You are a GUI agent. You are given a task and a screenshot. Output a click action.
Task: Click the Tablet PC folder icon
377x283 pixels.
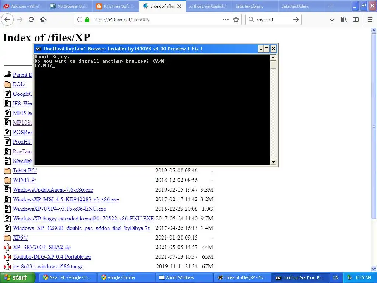[8, 171]
